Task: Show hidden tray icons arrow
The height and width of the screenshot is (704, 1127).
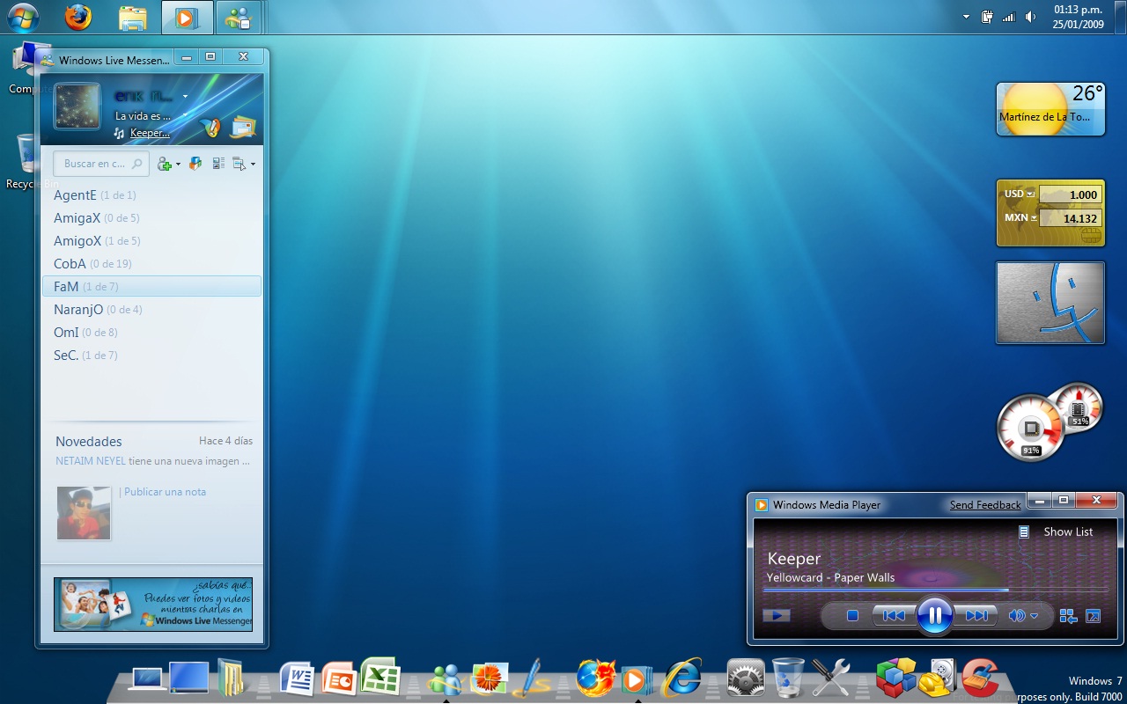Action: [x=966, y=17]
